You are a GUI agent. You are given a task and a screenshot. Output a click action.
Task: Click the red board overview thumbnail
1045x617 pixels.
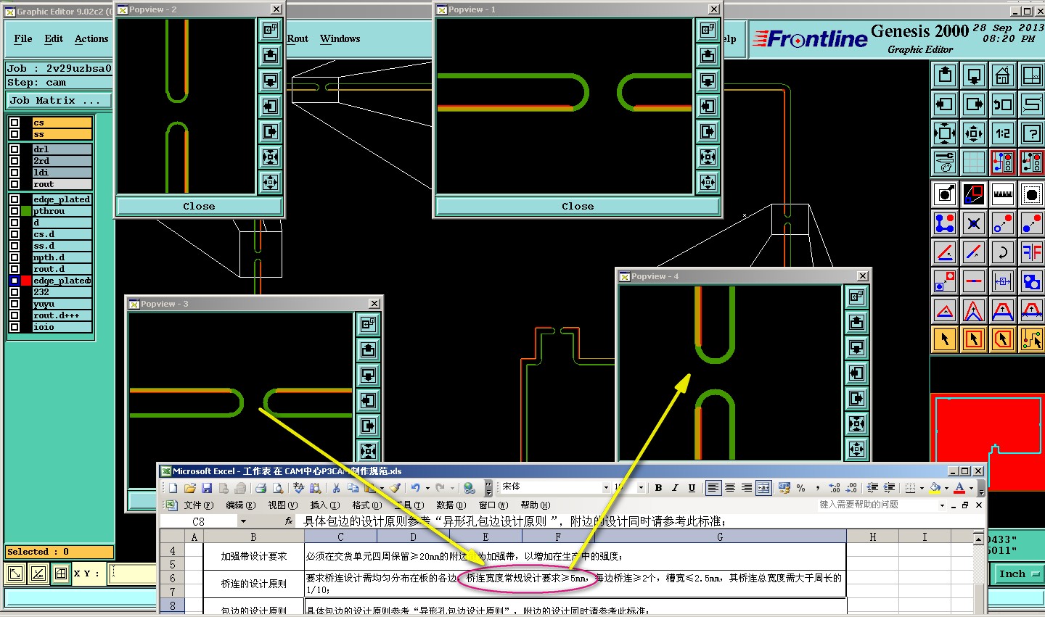click(988, 441)
